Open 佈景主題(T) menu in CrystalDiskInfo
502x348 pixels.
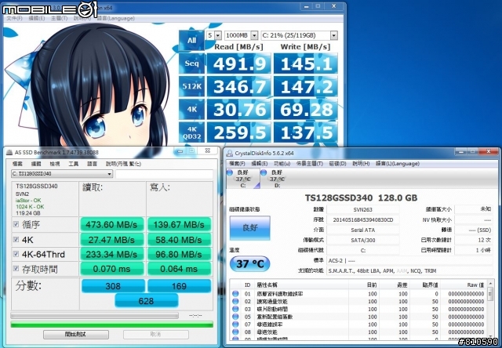[309, 164]
